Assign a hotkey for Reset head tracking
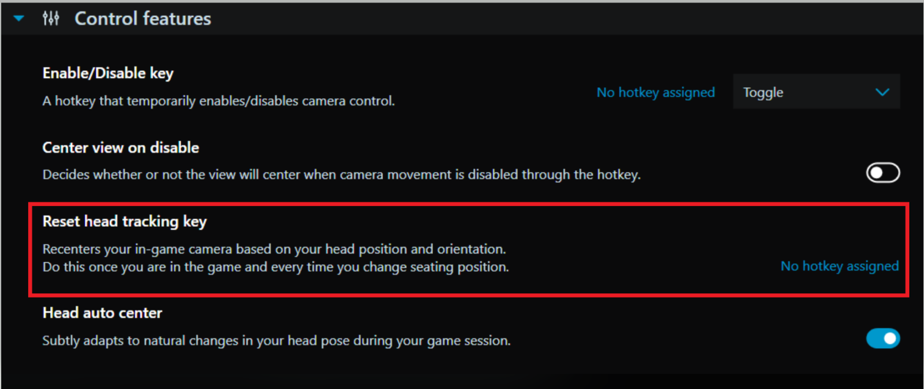The image size is (924, 389). [x=839, y=266]
